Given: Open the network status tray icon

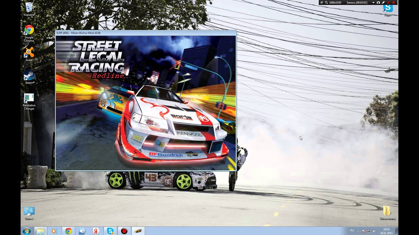Looking at the screenshot, I should [369, 231].
